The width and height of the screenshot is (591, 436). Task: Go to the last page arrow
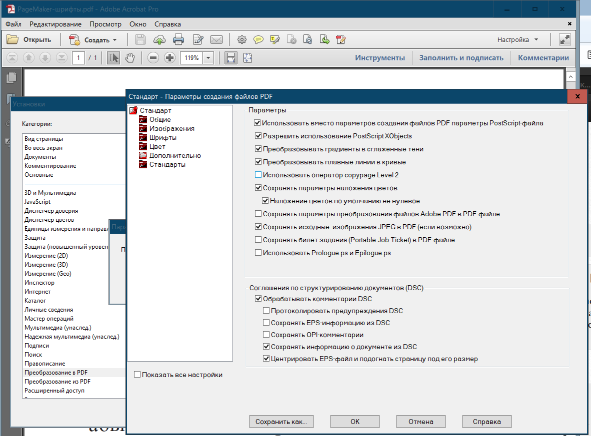61,57
